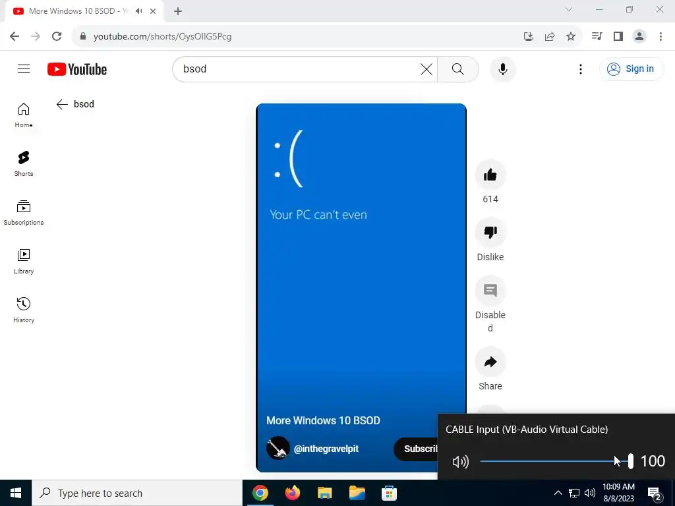Screen dimensions: 675x506
Task: Open media control in Chrome toolbar
Action: tap(597, 36)
